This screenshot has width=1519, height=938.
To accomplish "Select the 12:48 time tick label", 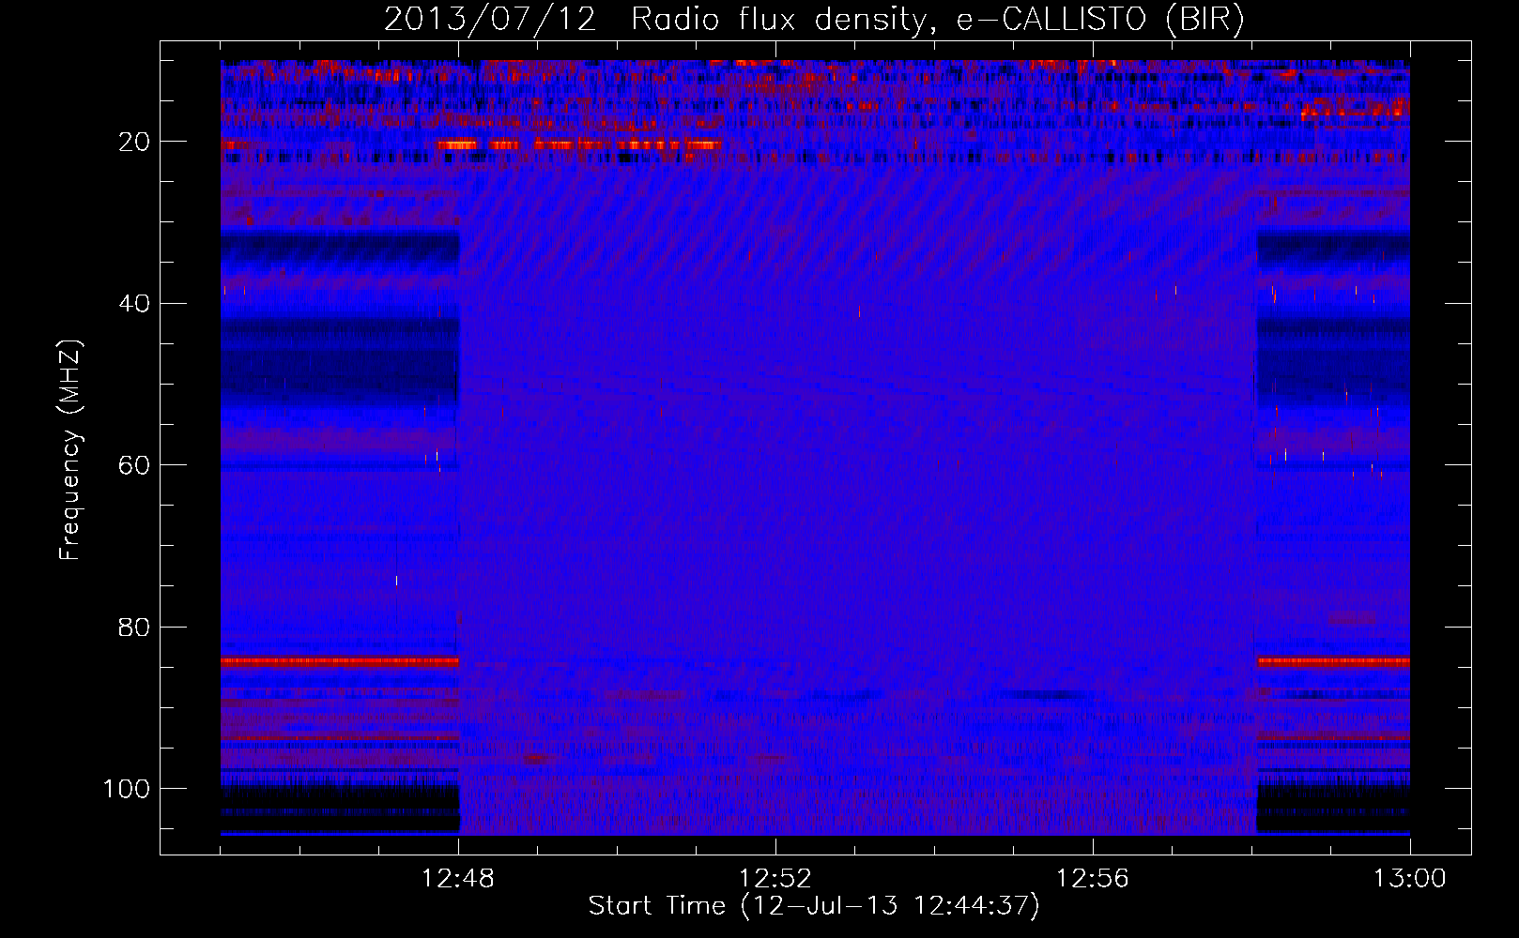I will pos(458,879).
